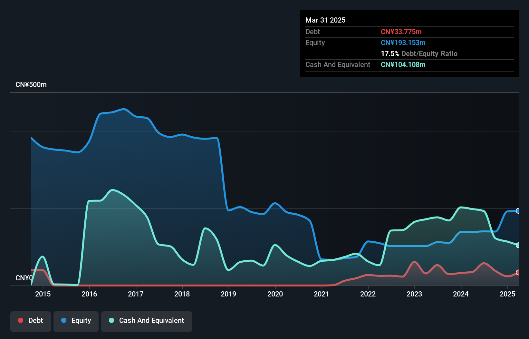The width and height of the screenshot is (529, 339).
Task: Click the 2024 x-axis label
Action: 461,294
